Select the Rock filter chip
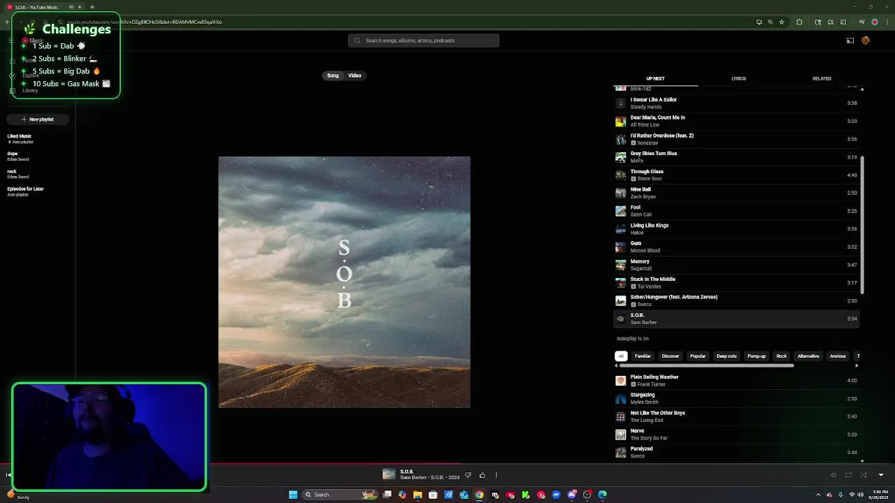 [782, 356]
